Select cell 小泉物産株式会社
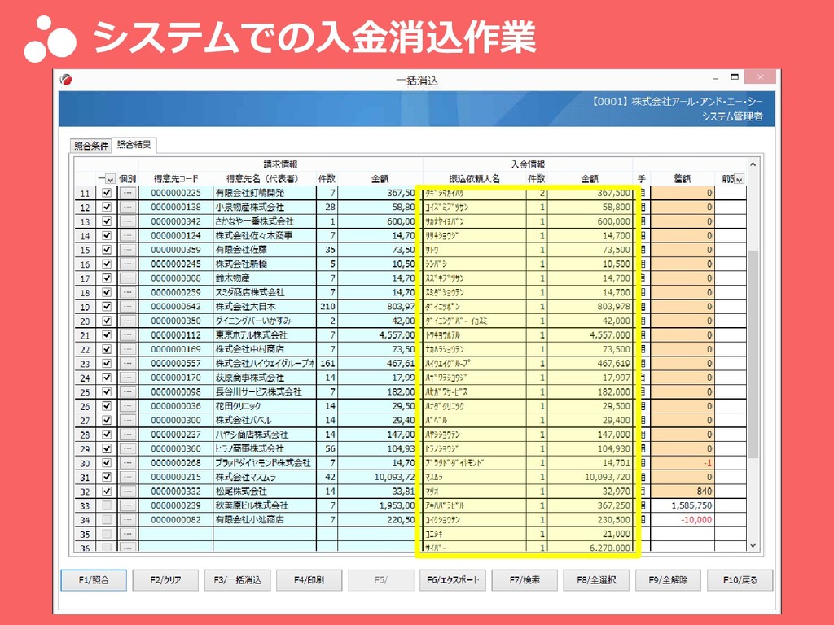Viewport: 834px width, 625px height. (x=265, y=208)
